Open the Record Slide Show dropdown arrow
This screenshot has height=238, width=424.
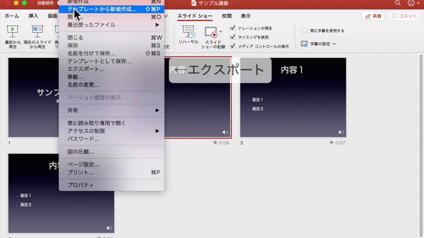click(221, 32)
